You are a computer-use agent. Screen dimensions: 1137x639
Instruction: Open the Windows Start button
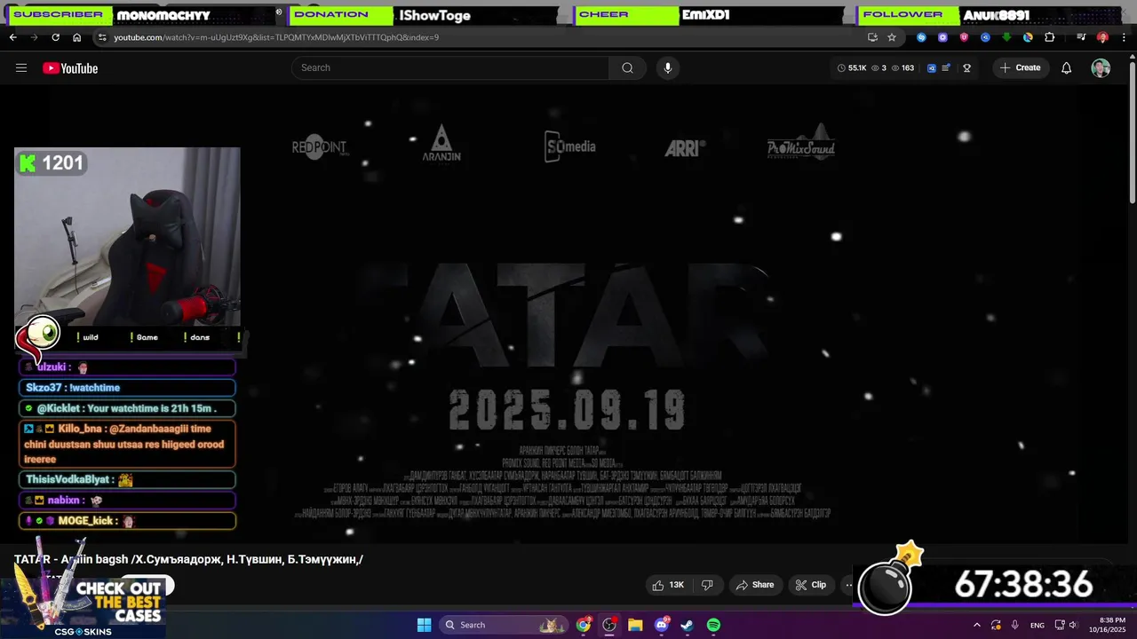pyautogui.click(x=424, y=625)
